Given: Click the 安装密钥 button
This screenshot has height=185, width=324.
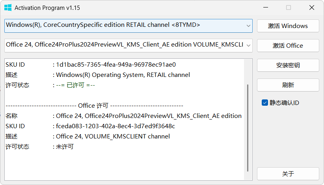Looking at the screenshot, I should pyautogui.click(x=288, y=65).
